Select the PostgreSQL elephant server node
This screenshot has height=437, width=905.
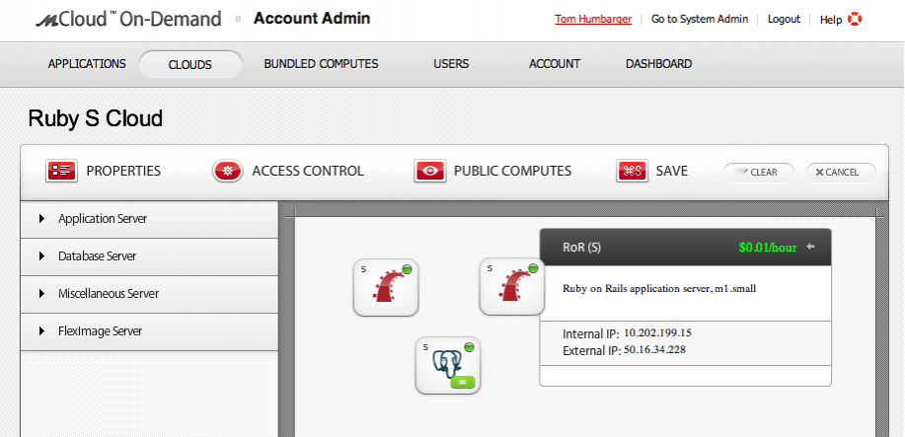[x=448, y=365]
